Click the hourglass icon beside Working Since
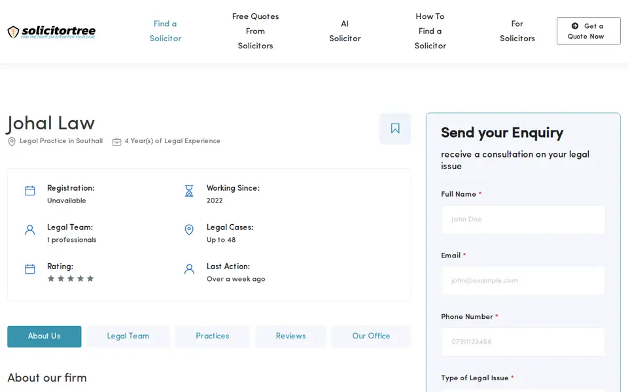The height and width of the screenshot is (392, 628). point(189,191)
